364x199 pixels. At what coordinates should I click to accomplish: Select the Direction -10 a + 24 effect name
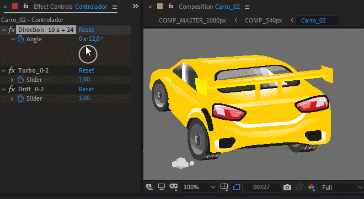click(46, 30)
